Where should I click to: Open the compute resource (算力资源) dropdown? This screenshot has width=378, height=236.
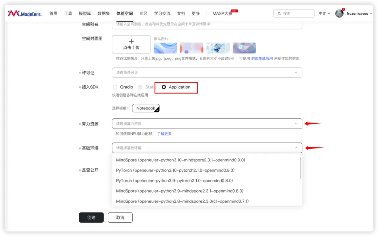[207, 124]
